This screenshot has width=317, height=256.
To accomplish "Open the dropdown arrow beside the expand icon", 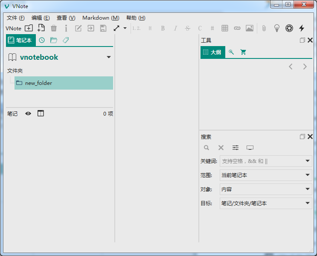I will (125, 28).
